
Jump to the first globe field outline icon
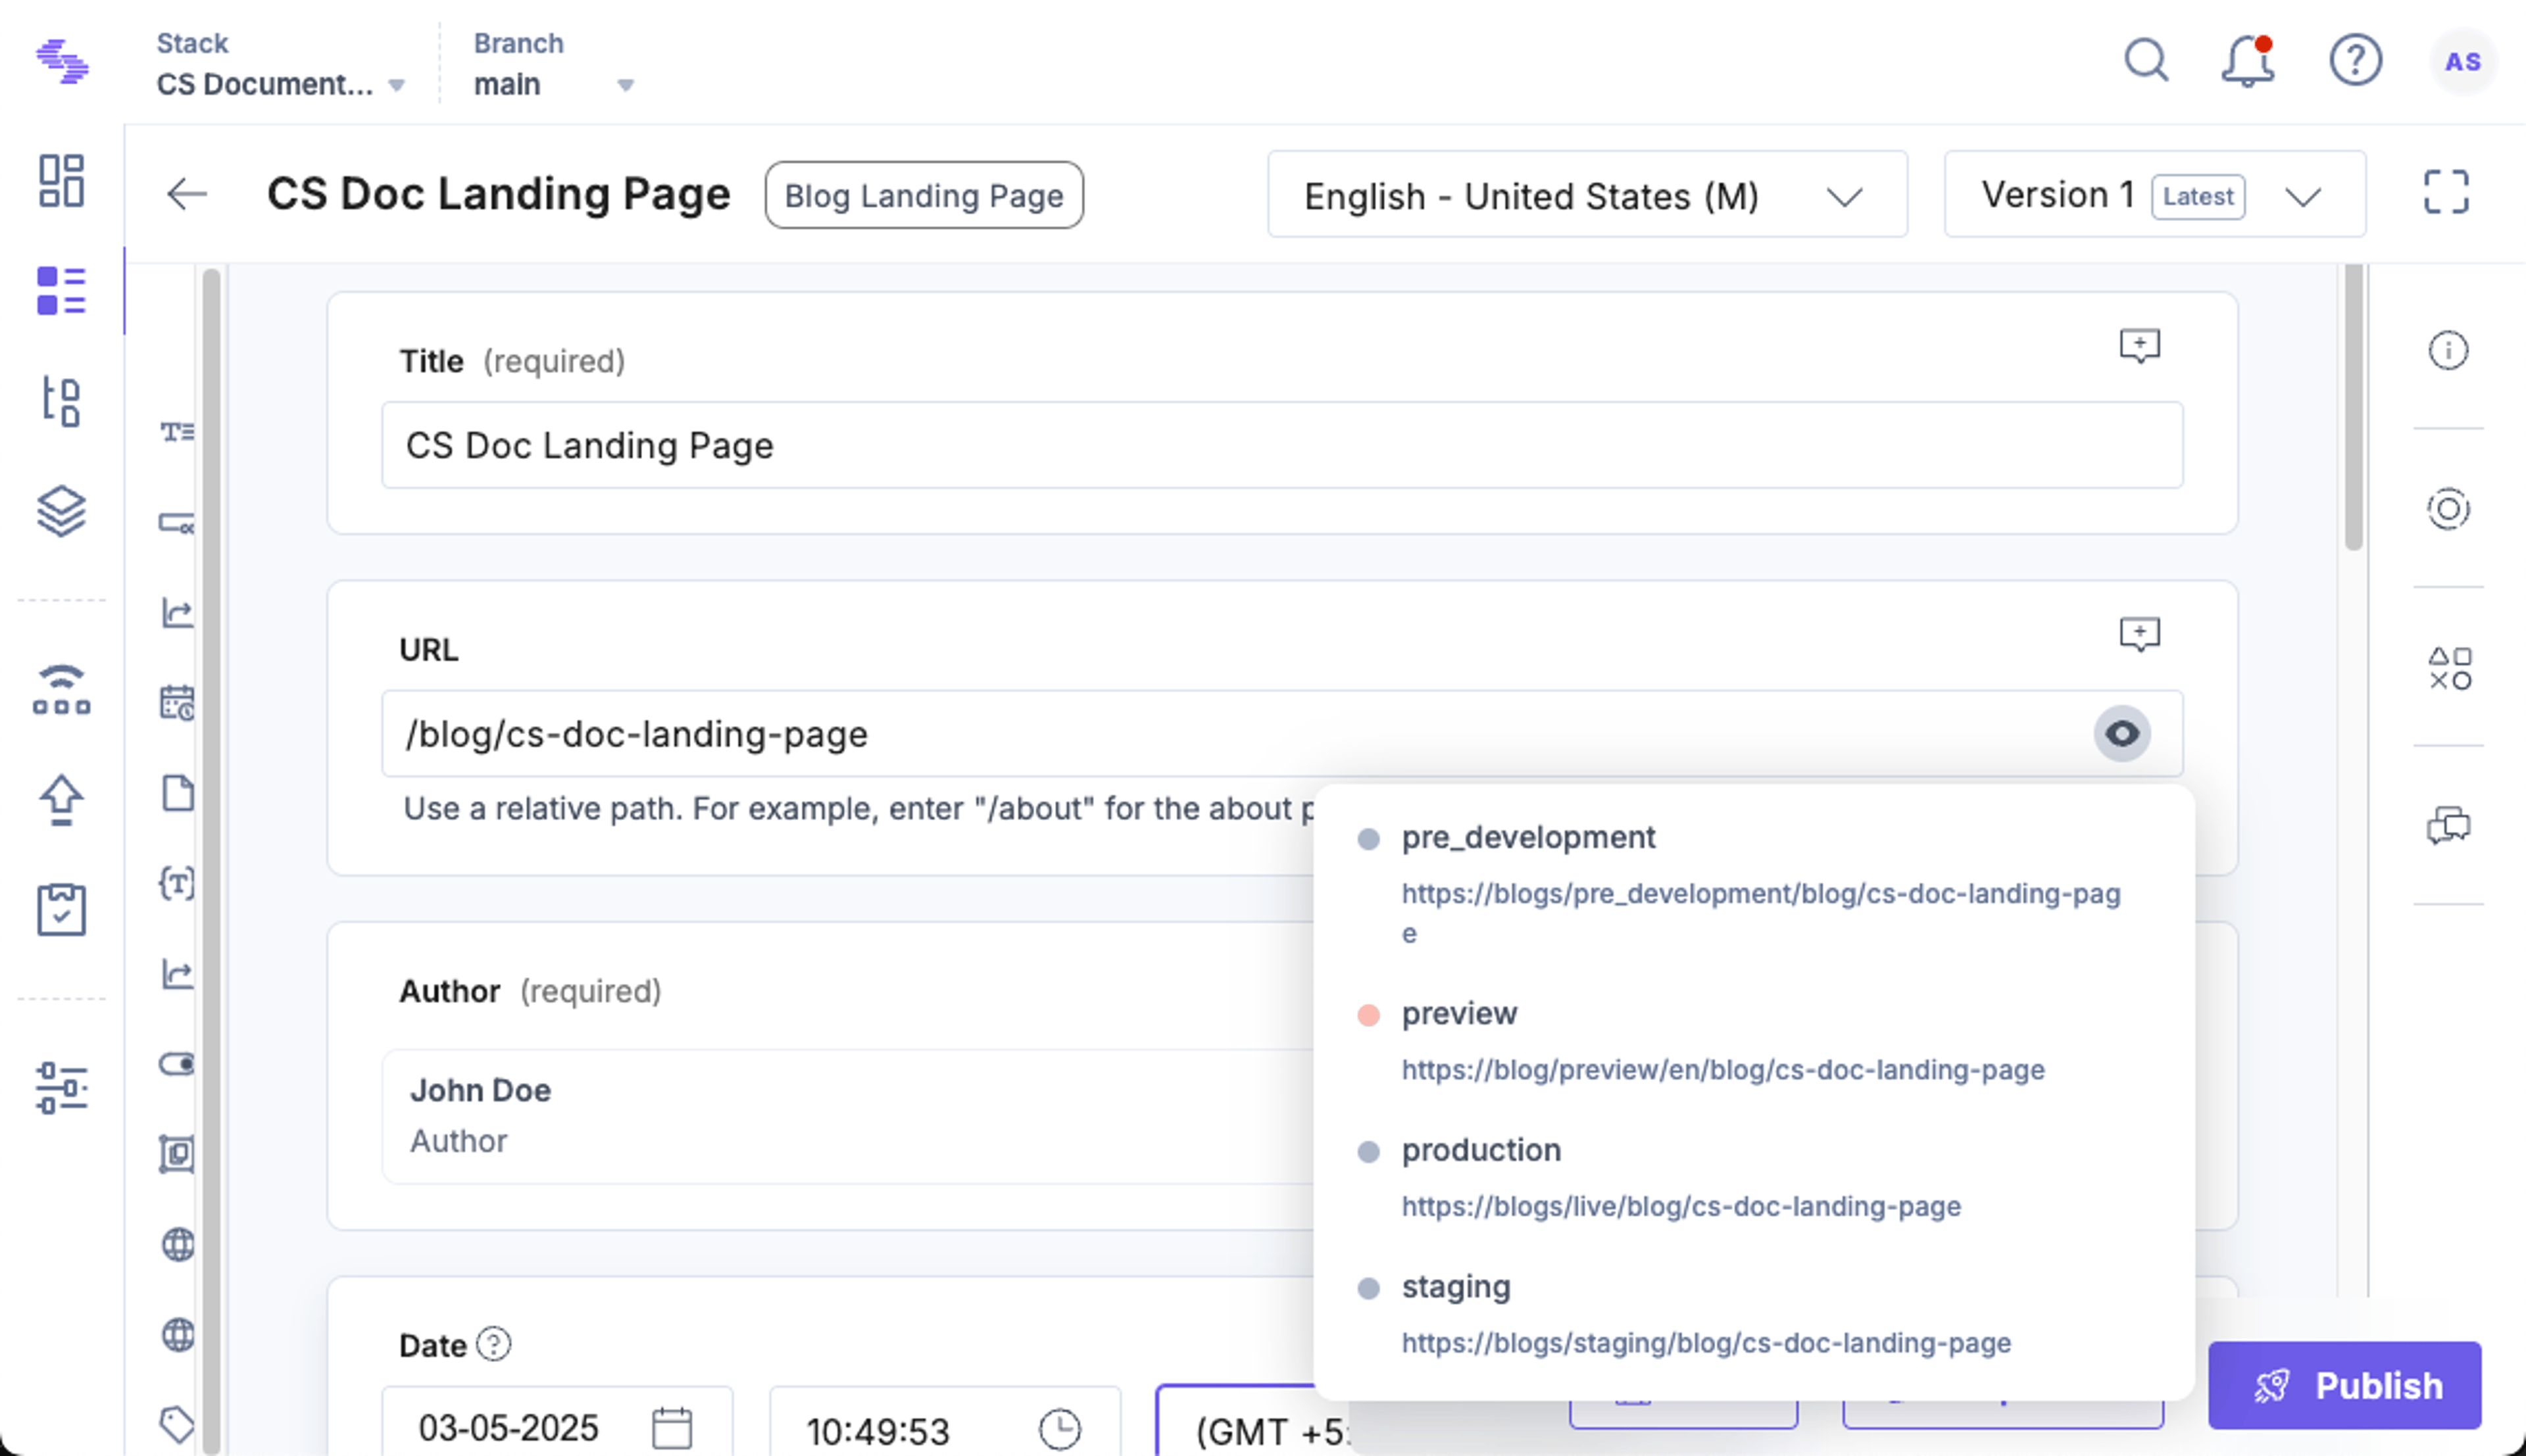(x=177, y=1244)
